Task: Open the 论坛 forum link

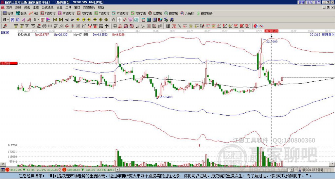Action: 309,2
